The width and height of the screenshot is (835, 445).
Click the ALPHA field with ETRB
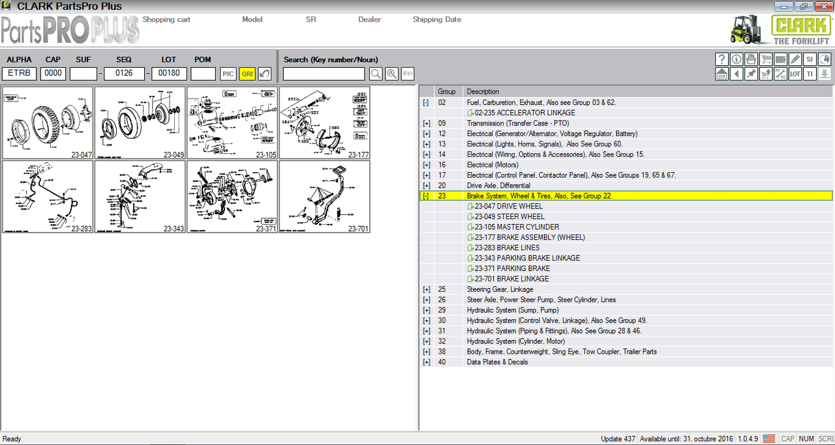pyautogui.click(x=20, y=74)
